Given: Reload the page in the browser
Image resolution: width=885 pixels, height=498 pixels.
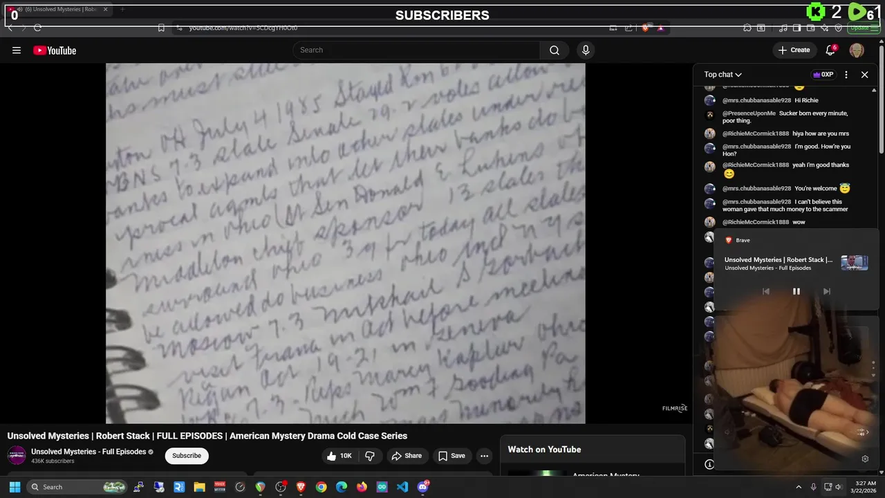Looking at the screenshot, I should click(x=37, y=28).
